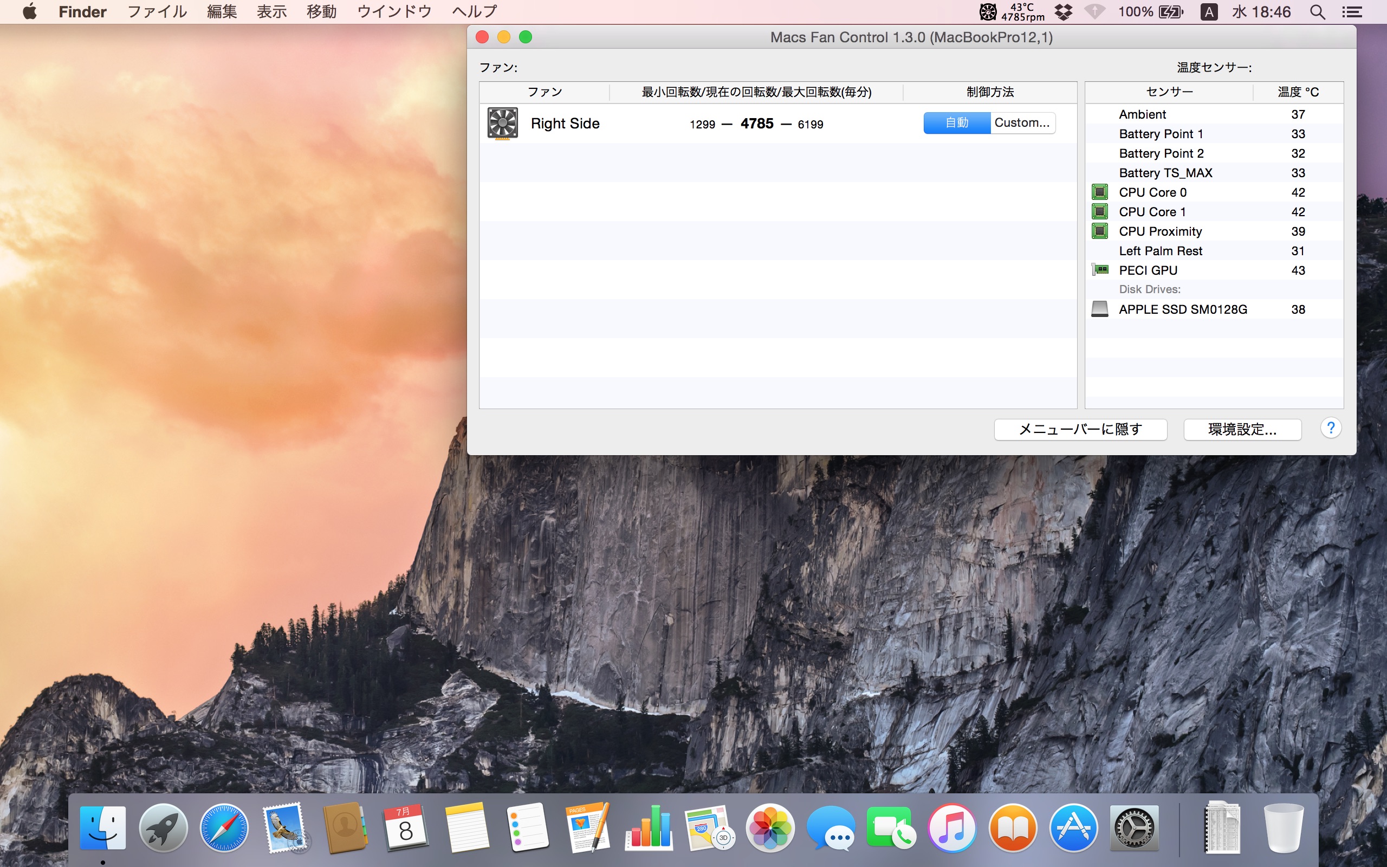Toggle the input source A indicator
The image size is (1387, 867).
(x=1208, y=12)
